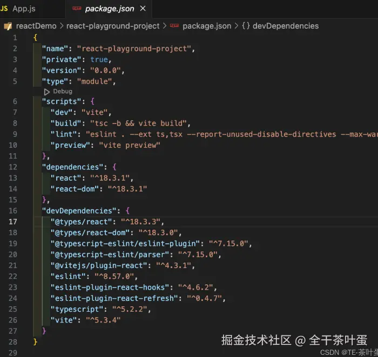The height and width of the screenshot is (357, 378).
Task: Click "^5.2.2" typescript version value
Action: tap(130, 309)
